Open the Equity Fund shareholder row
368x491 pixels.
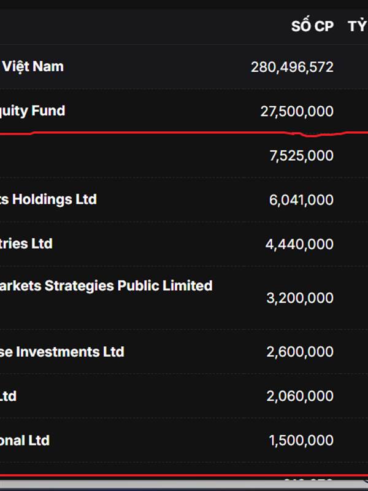coord(33,111)
